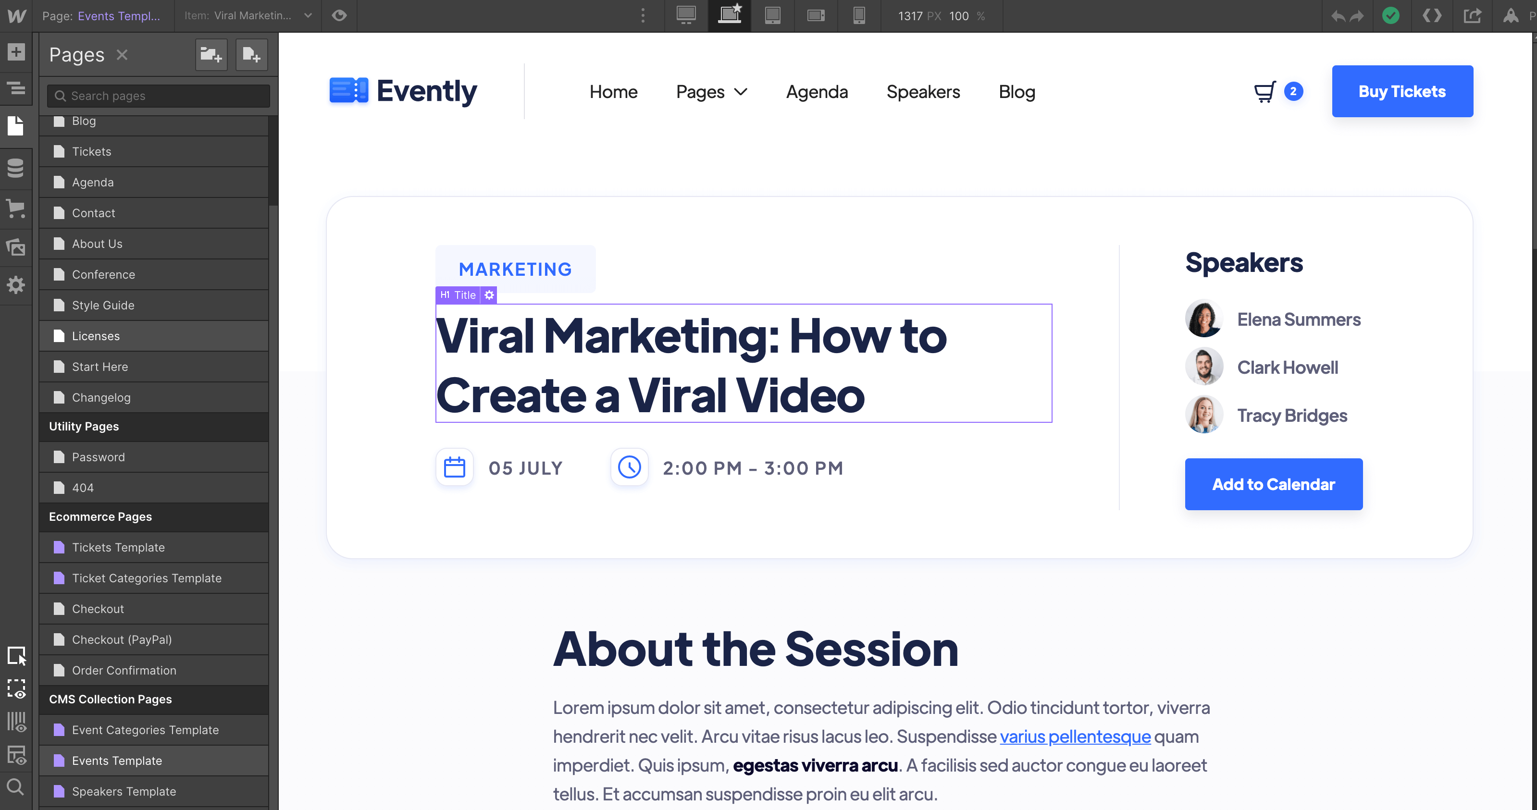Open the Navigator panel in the left rail
Screen dimensions: 1537x810
click(17, 88)
